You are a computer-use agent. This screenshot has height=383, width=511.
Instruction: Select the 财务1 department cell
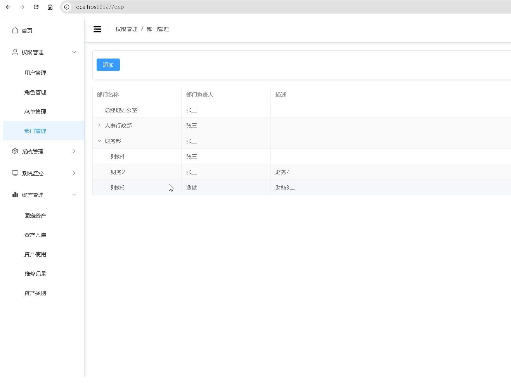(x=137, y=157)
